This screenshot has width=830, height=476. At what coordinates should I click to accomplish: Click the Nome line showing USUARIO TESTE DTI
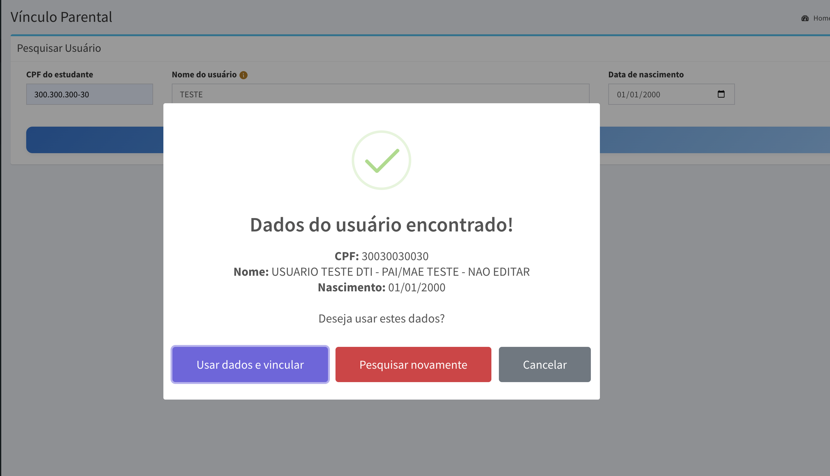click(381, 272)
